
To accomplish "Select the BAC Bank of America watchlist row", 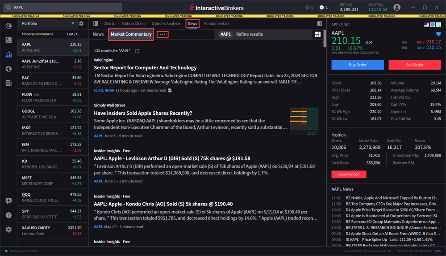I will [x=53, y=80].
